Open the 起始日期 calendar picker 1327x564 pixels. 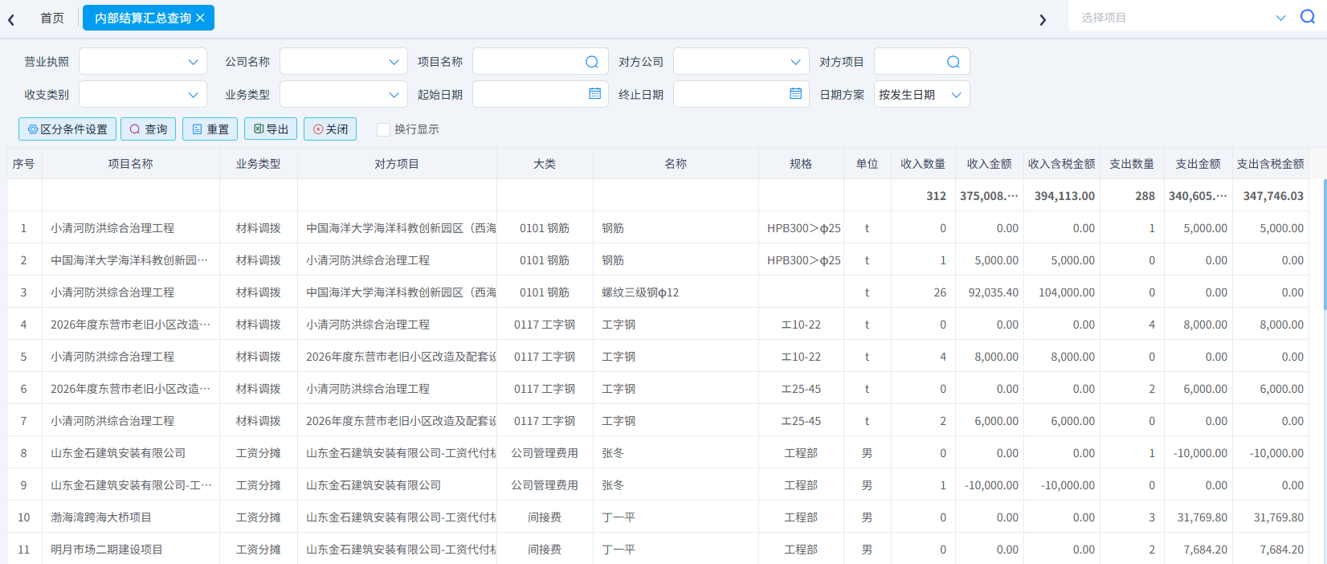[594, 94]
